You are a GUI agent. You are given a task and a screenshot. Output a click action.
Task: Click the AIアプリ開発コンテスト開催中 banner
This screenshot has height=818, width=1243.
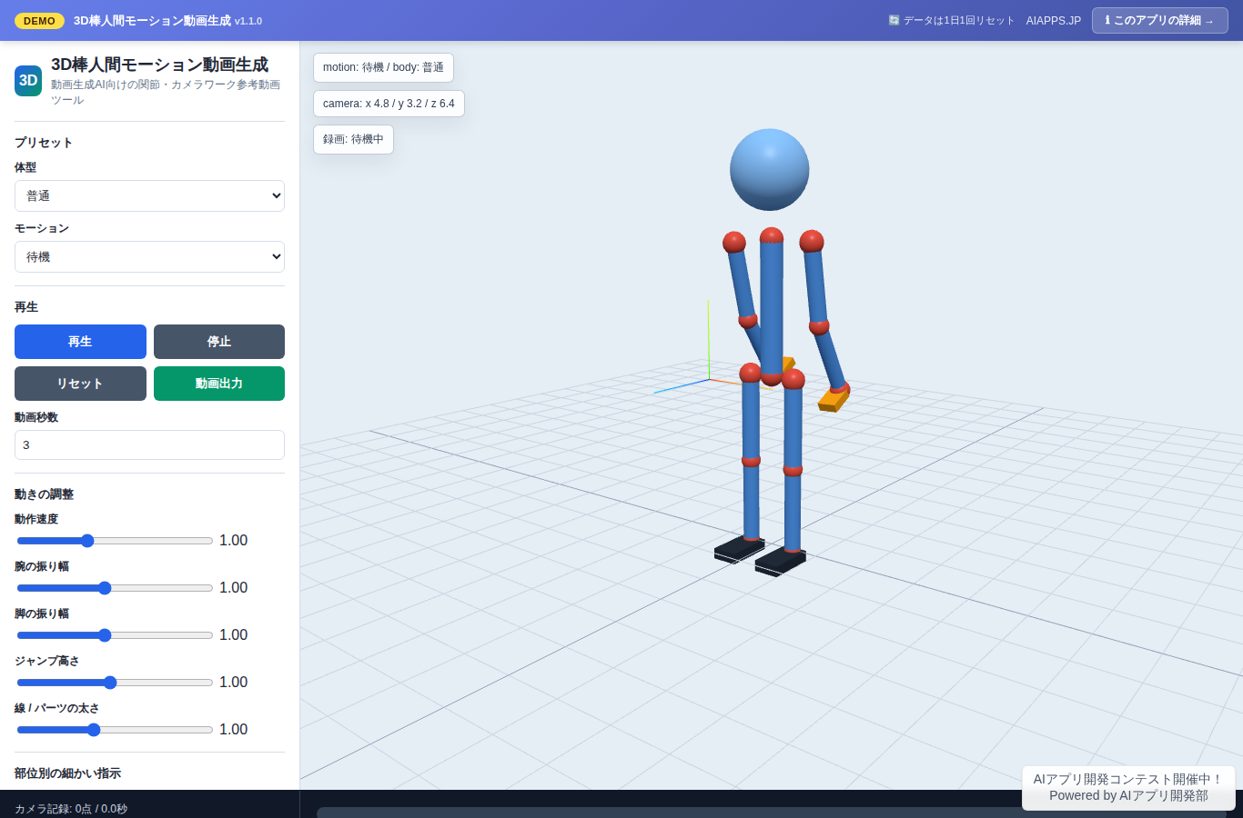point(1128,787)
